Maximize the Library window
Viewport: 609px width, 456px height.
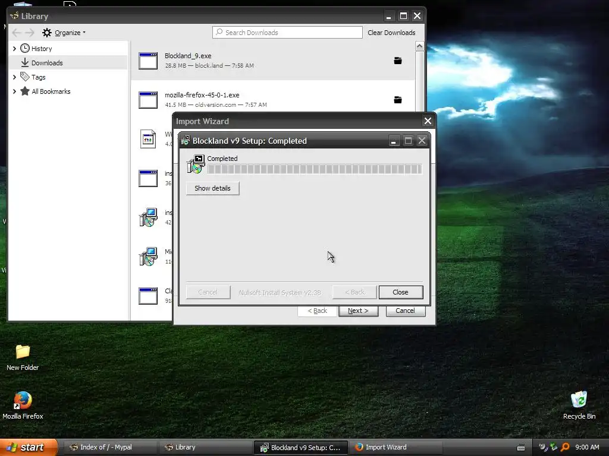point(404,16)
